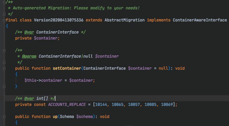Fold the setContainer function body

point(4,68)
